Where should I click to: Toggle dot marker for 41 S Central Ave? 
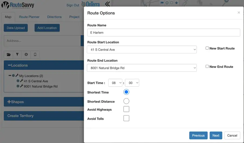[18, 81]
